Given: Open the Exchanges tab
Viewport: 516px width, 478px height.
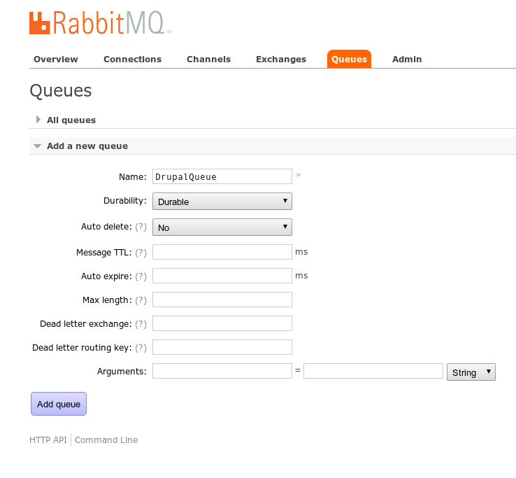Looking at the screenshot, I should [281, 59].
